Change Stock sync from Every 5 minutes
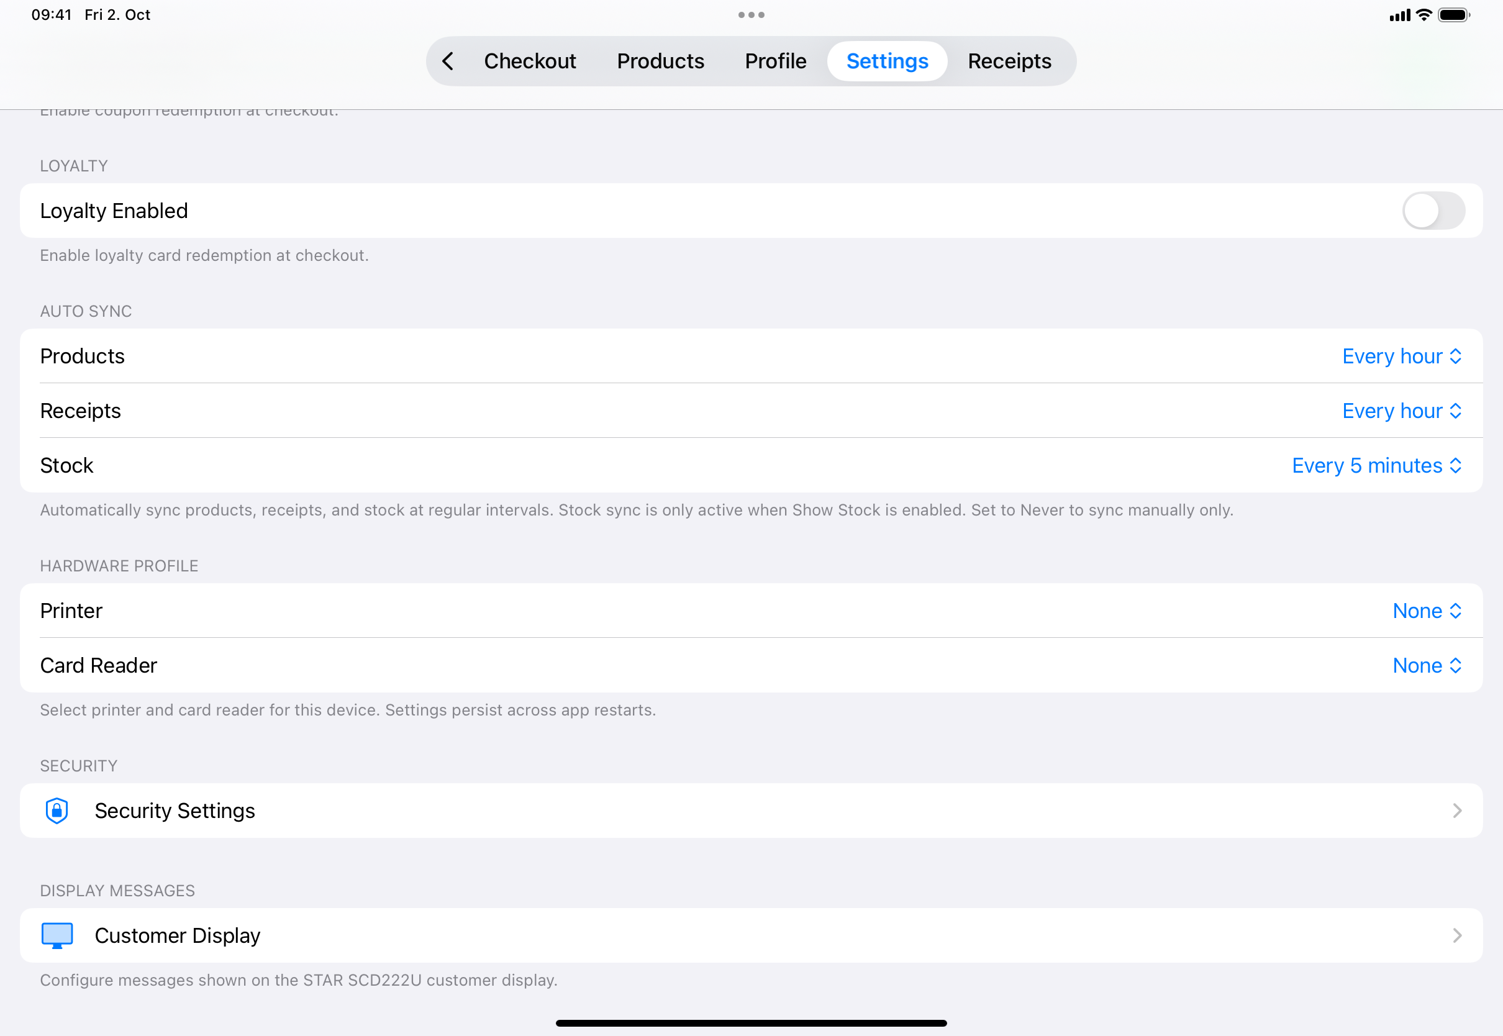Screen dimensions: 1503x1036 click(x=1376, y=465)
